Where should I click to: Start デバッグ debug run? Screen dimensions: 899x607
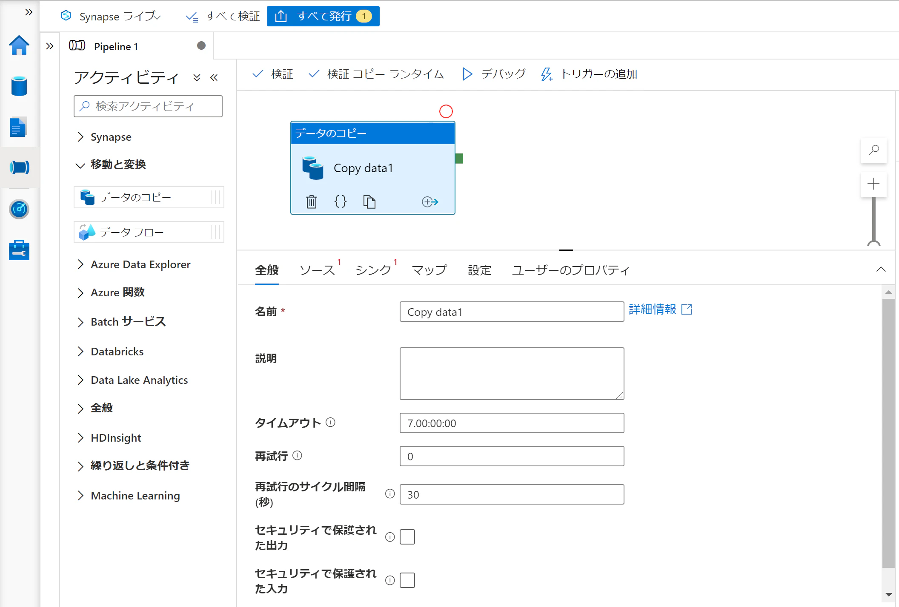point(494,74)
